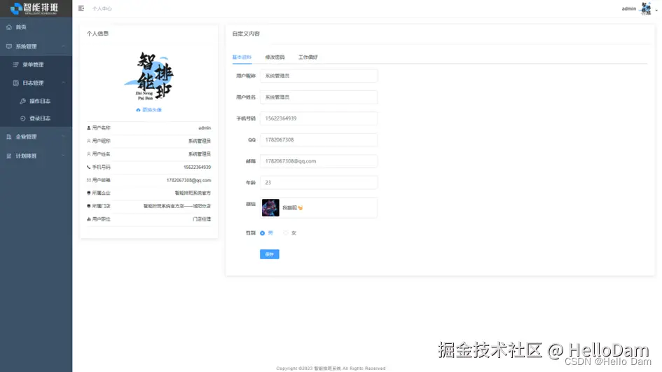Click the phone icon in 手机号码 row

pos(89,167)
